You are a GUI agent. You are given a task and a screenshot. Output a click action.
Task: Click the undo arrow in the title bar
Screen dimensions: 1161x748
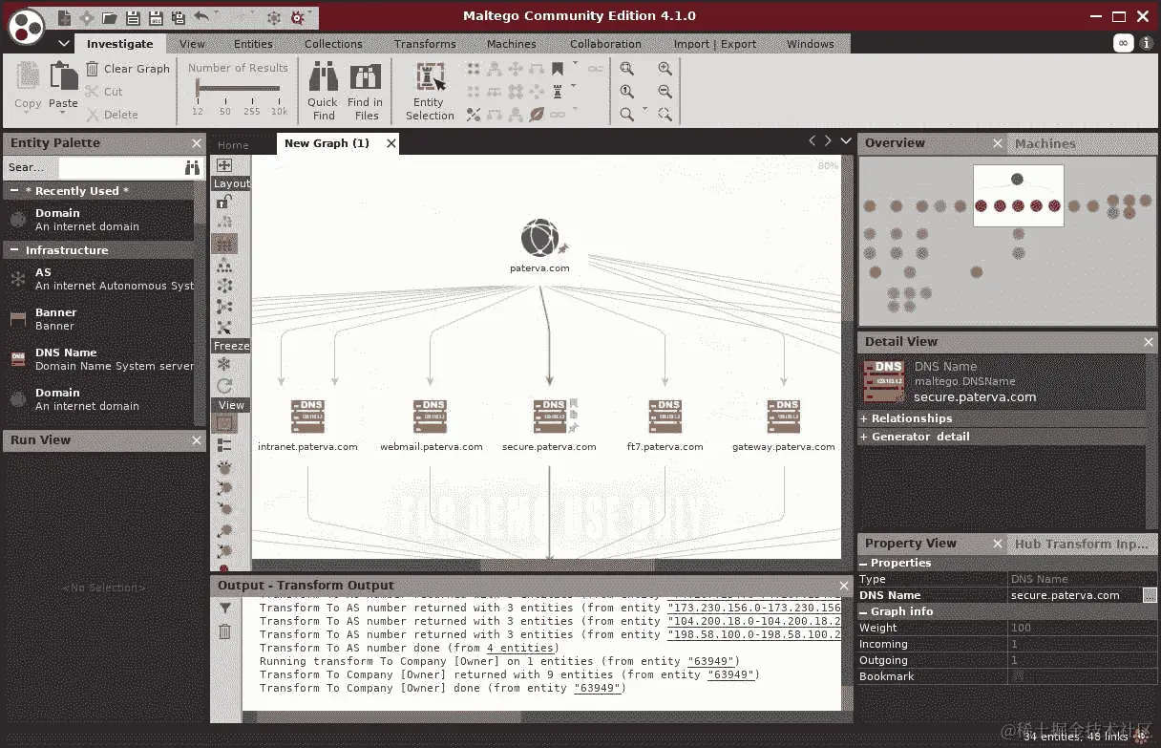(x=201, y=16)
